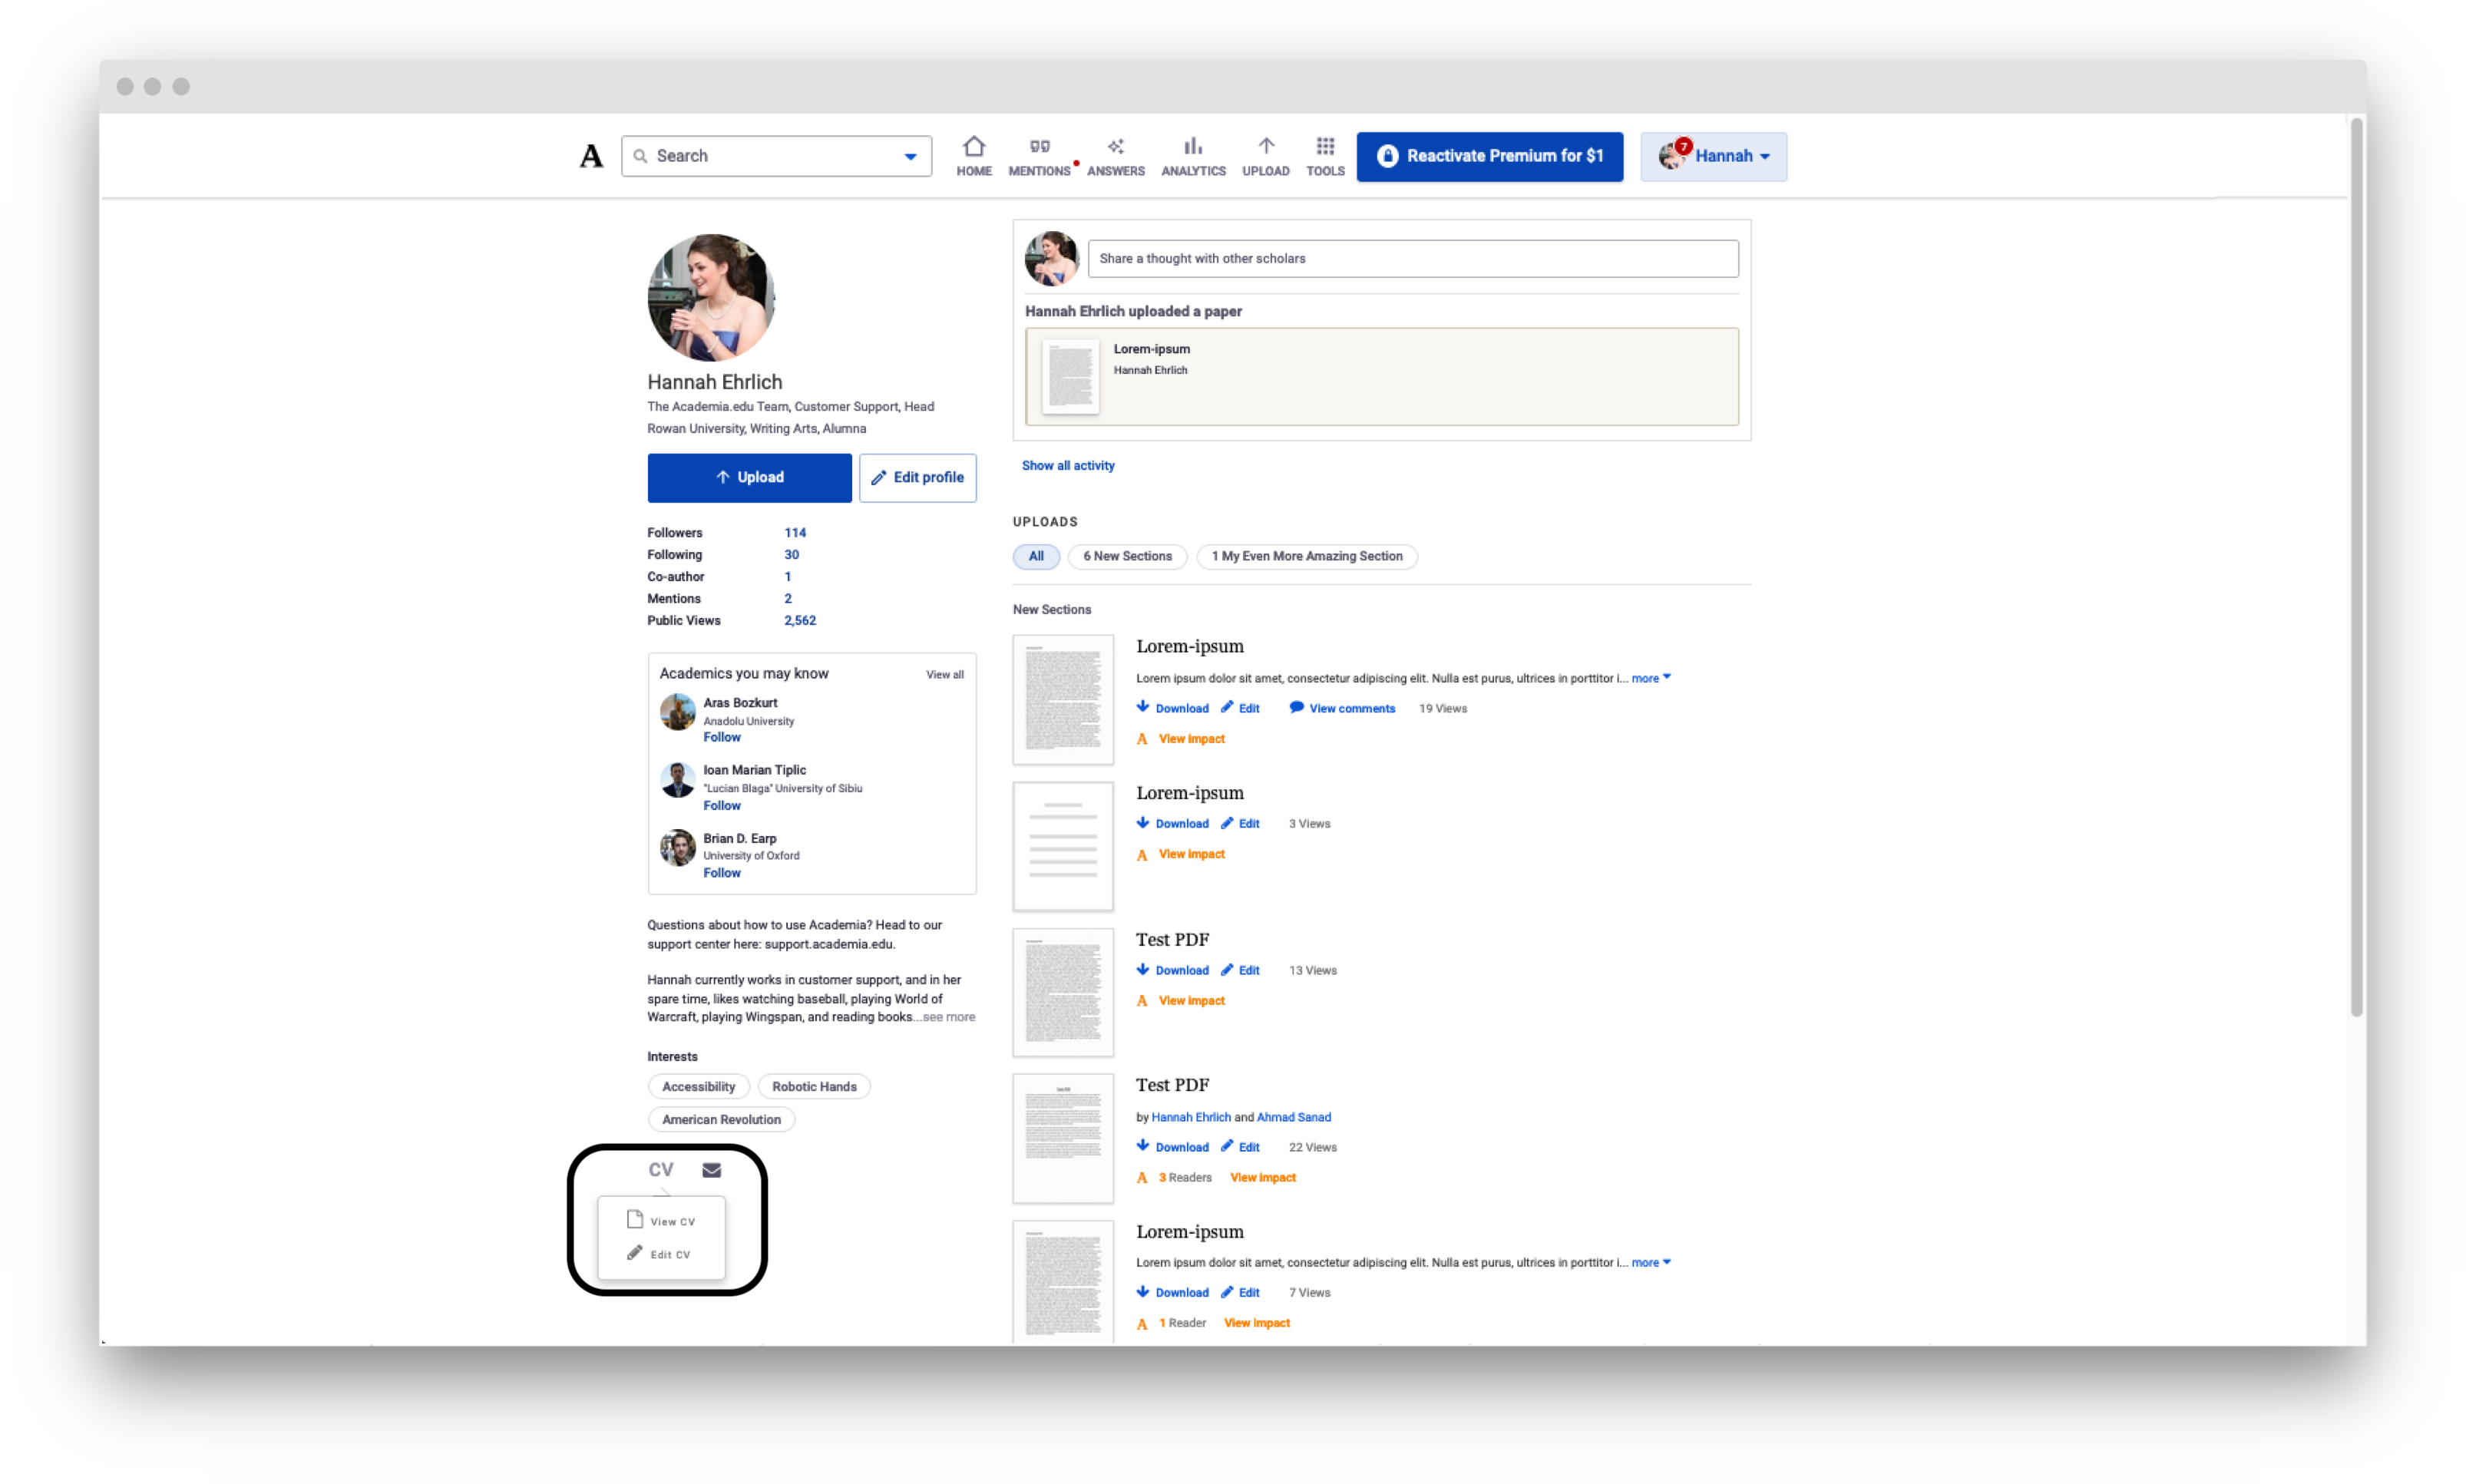This screenshot has width=2466, height=1484.
Task: Click the profile photo of Hannah Ehrlich
Action: pos(711,297)
